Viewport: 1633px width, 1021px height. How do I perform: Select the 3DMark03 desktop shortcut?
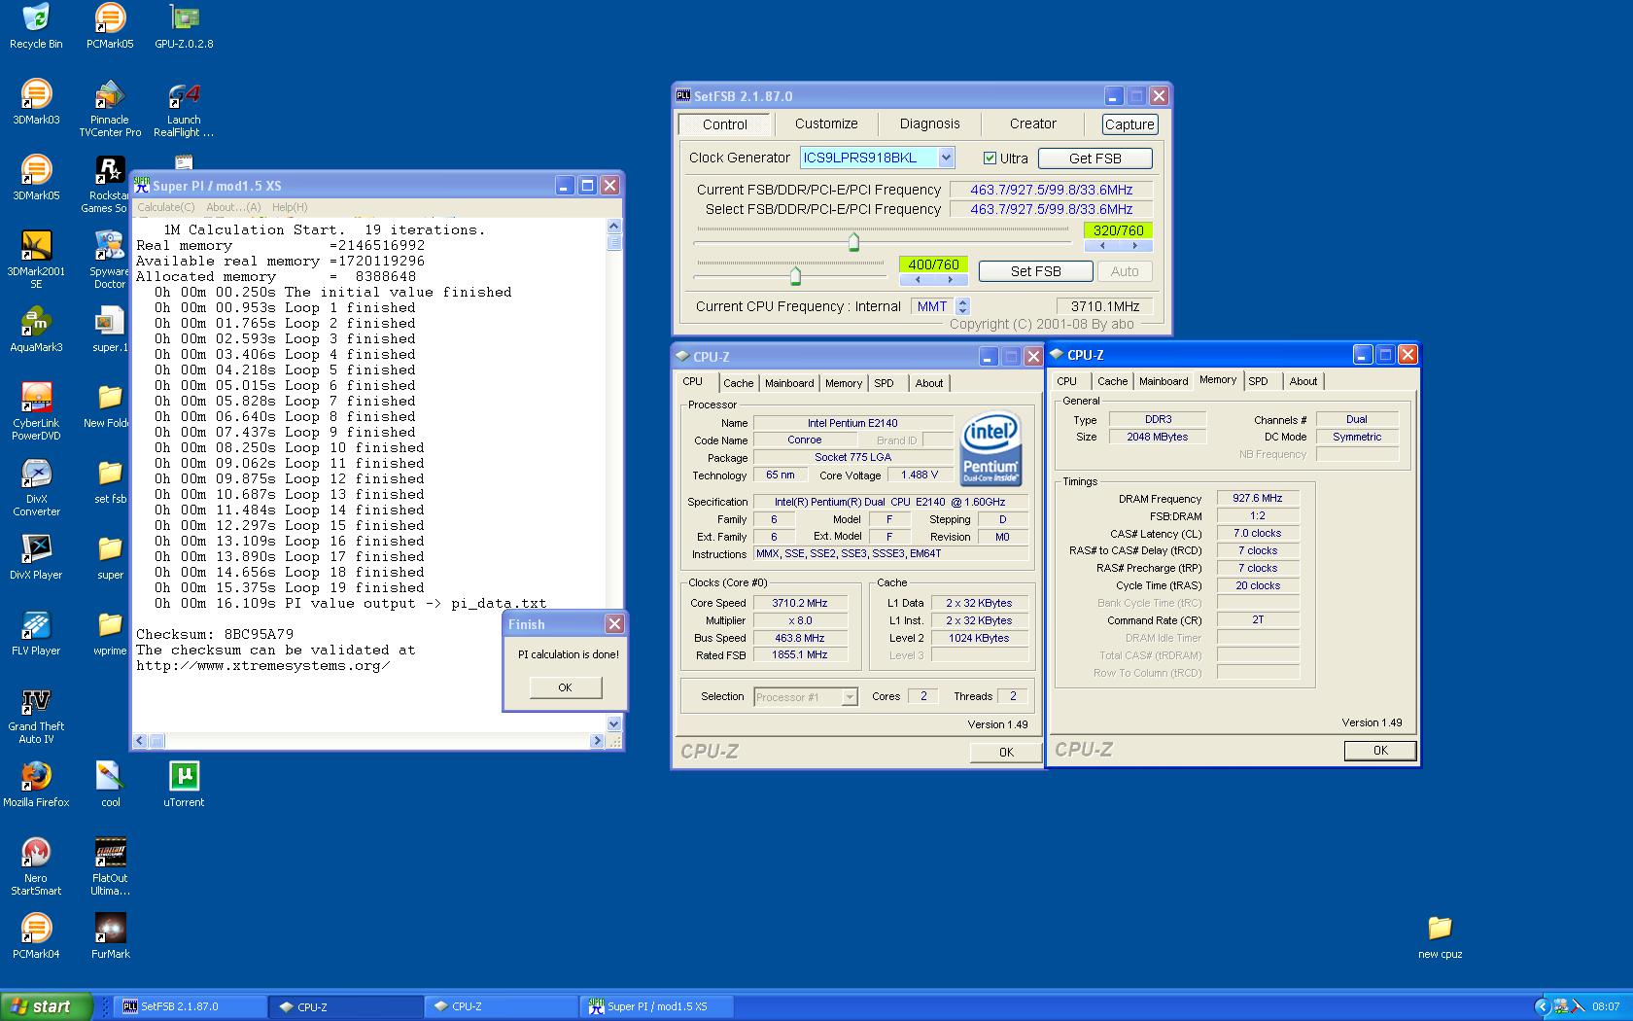[x=36, y=102]
